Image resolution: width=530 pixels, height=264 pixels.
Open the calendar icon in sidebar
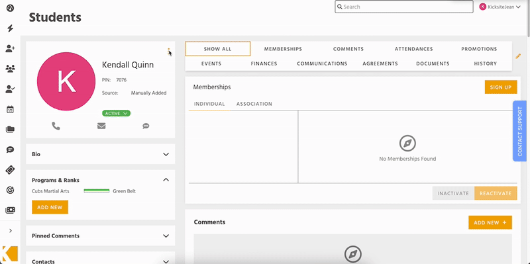point(10,109)
